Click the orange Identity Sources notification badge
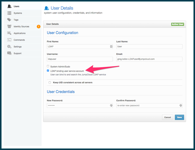This screenshot has width=195, height=150. point(38,27)
